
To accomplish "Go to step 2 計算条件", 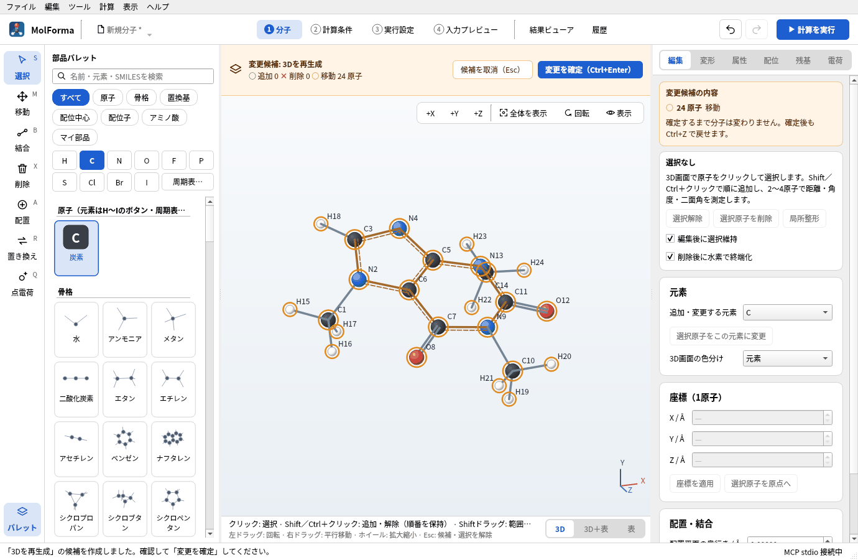I will pyautogui.click(x=332, y=29).
